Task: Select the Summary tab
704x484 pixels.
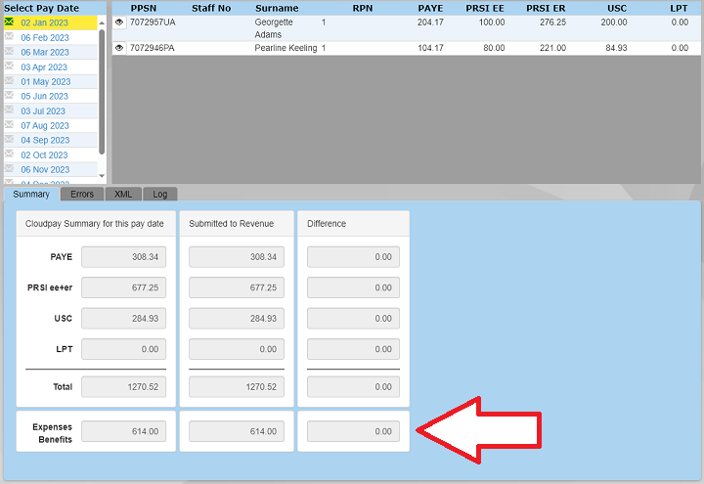Action: (x=31, y=194)
